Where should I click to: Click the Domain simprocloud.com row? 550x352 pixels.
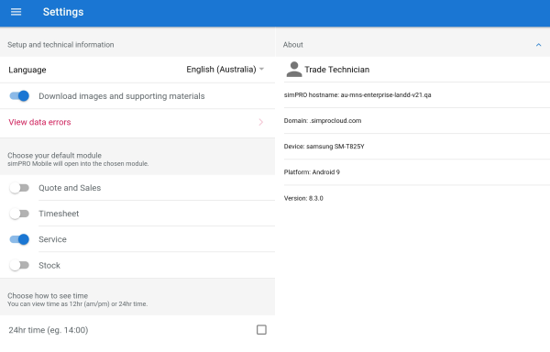[x=417, y=121]
